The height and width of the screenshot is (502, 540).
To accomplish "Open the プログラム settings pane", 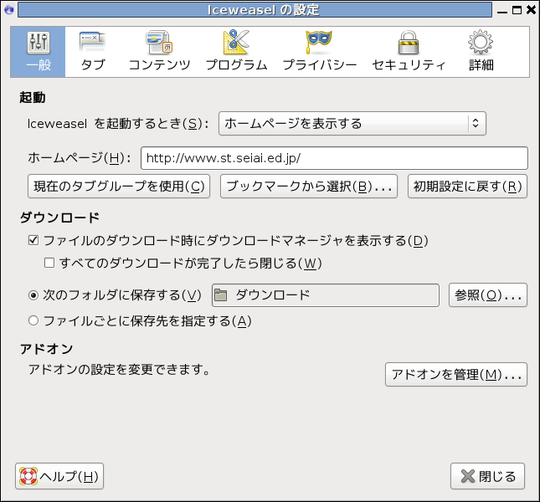I will (236, 52).
